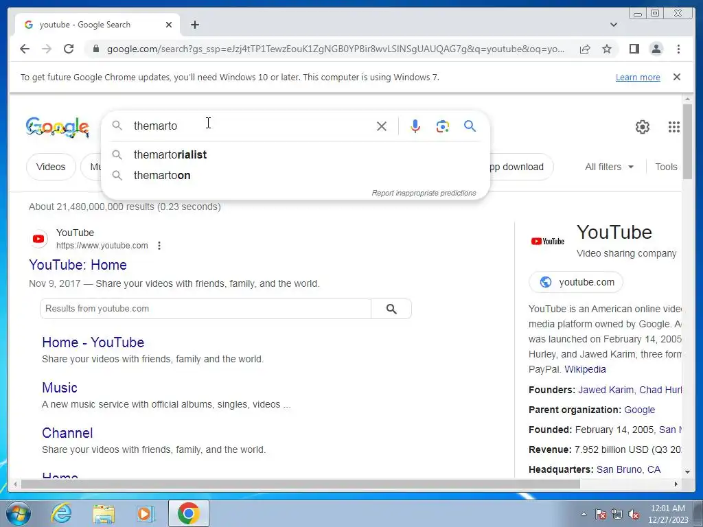Open the Wikipedia link in the panel
Screen dimensions: 703x527
585,369
